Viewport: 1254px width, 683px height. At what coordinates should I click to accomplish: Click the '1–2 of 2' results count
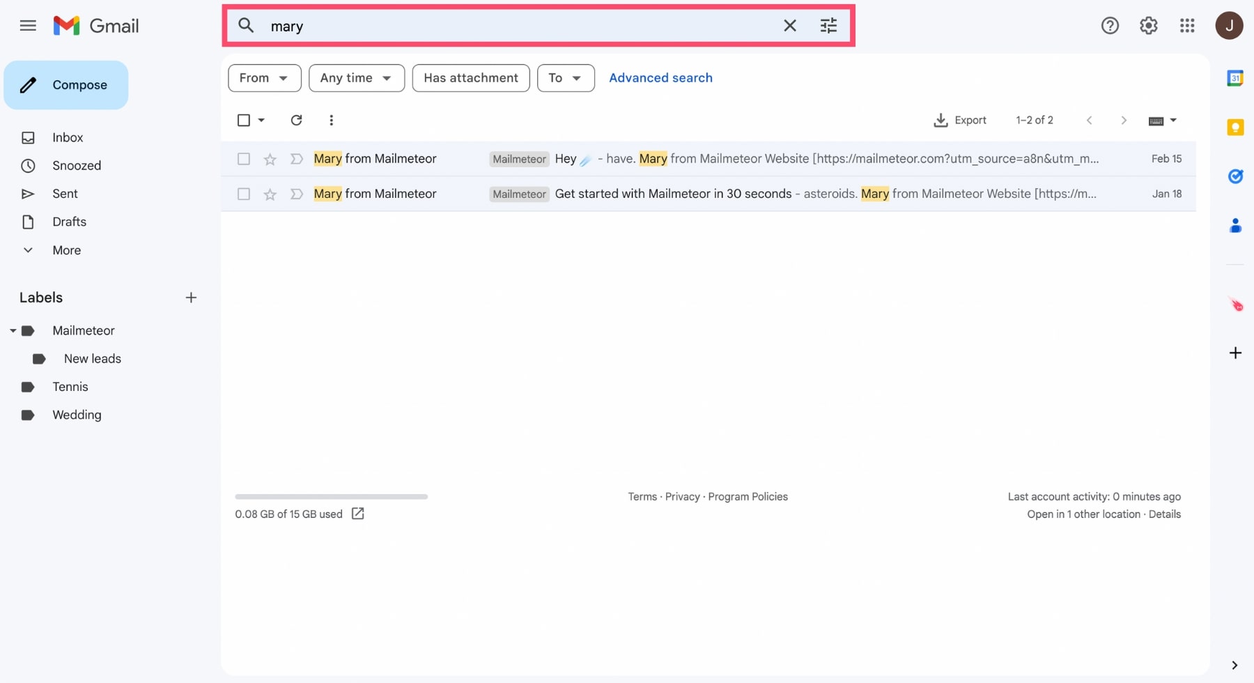coord(1035,120)
